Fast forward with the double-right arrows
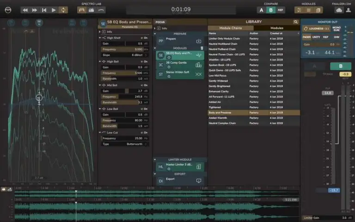Screen dimensions: 355x222 (x=34, y=10)
